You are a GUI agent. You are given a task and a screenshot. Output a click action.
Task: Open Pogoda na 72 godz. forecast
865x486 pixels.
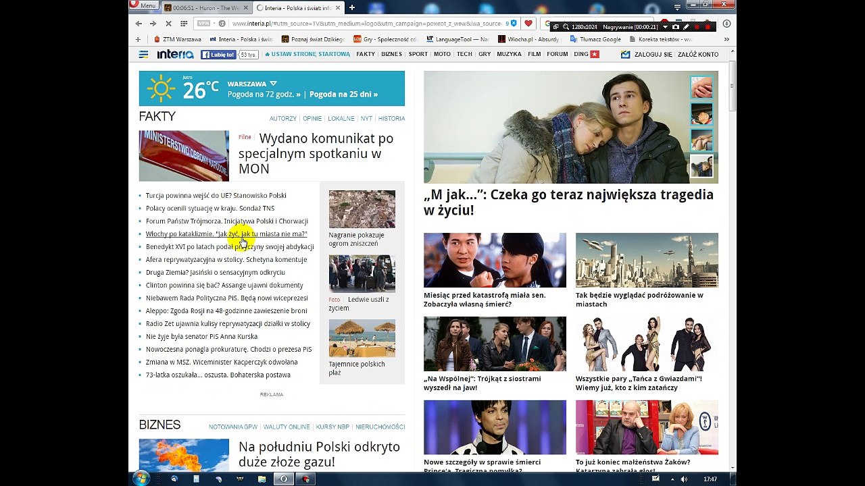pos(264,94)
